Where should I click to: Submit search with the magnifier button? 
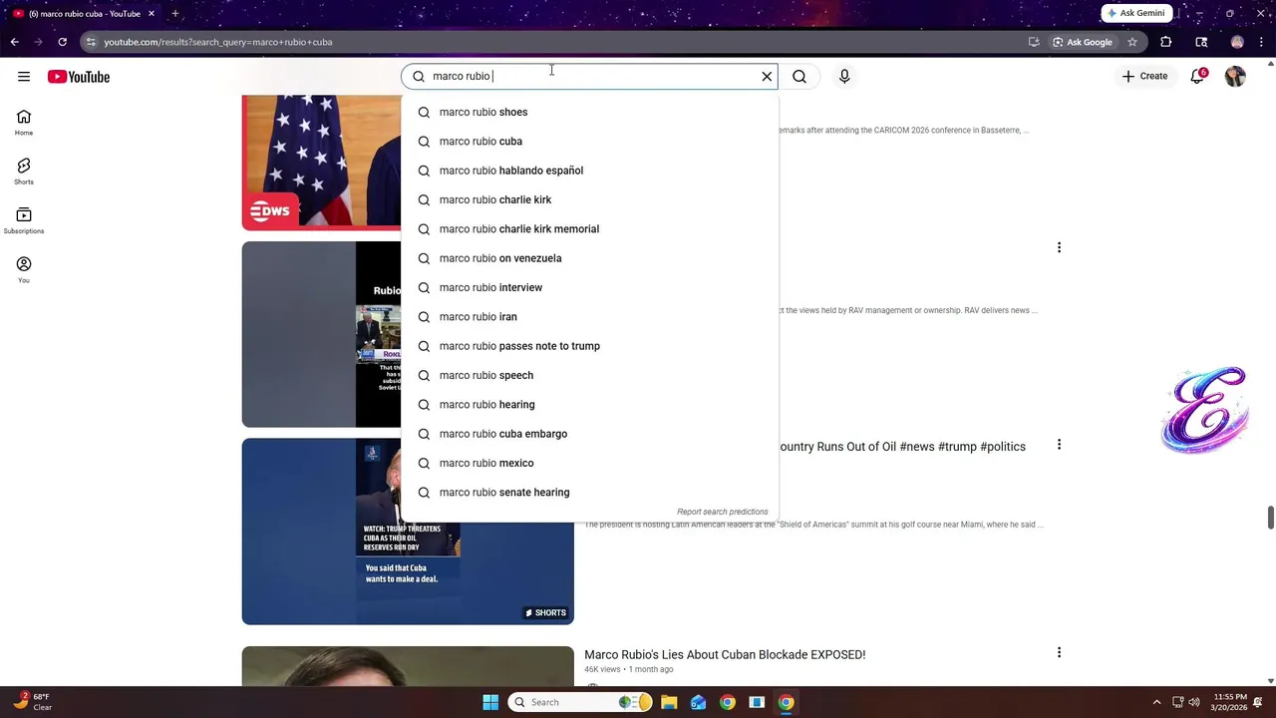[x=799, y=77]
